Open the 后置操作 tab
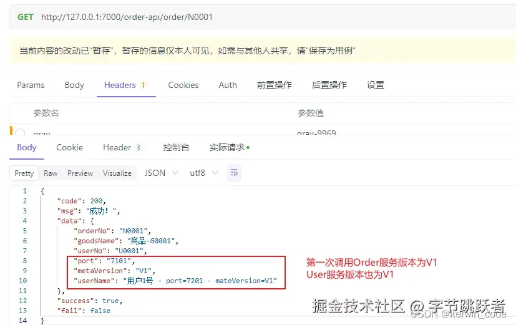Image resolution: width=516 pixels, height=325 pixels. [329, 85]
